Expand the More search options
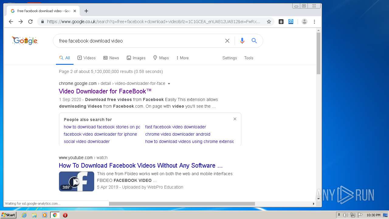Screen dimensions: 389x219 tap(182, 58)
